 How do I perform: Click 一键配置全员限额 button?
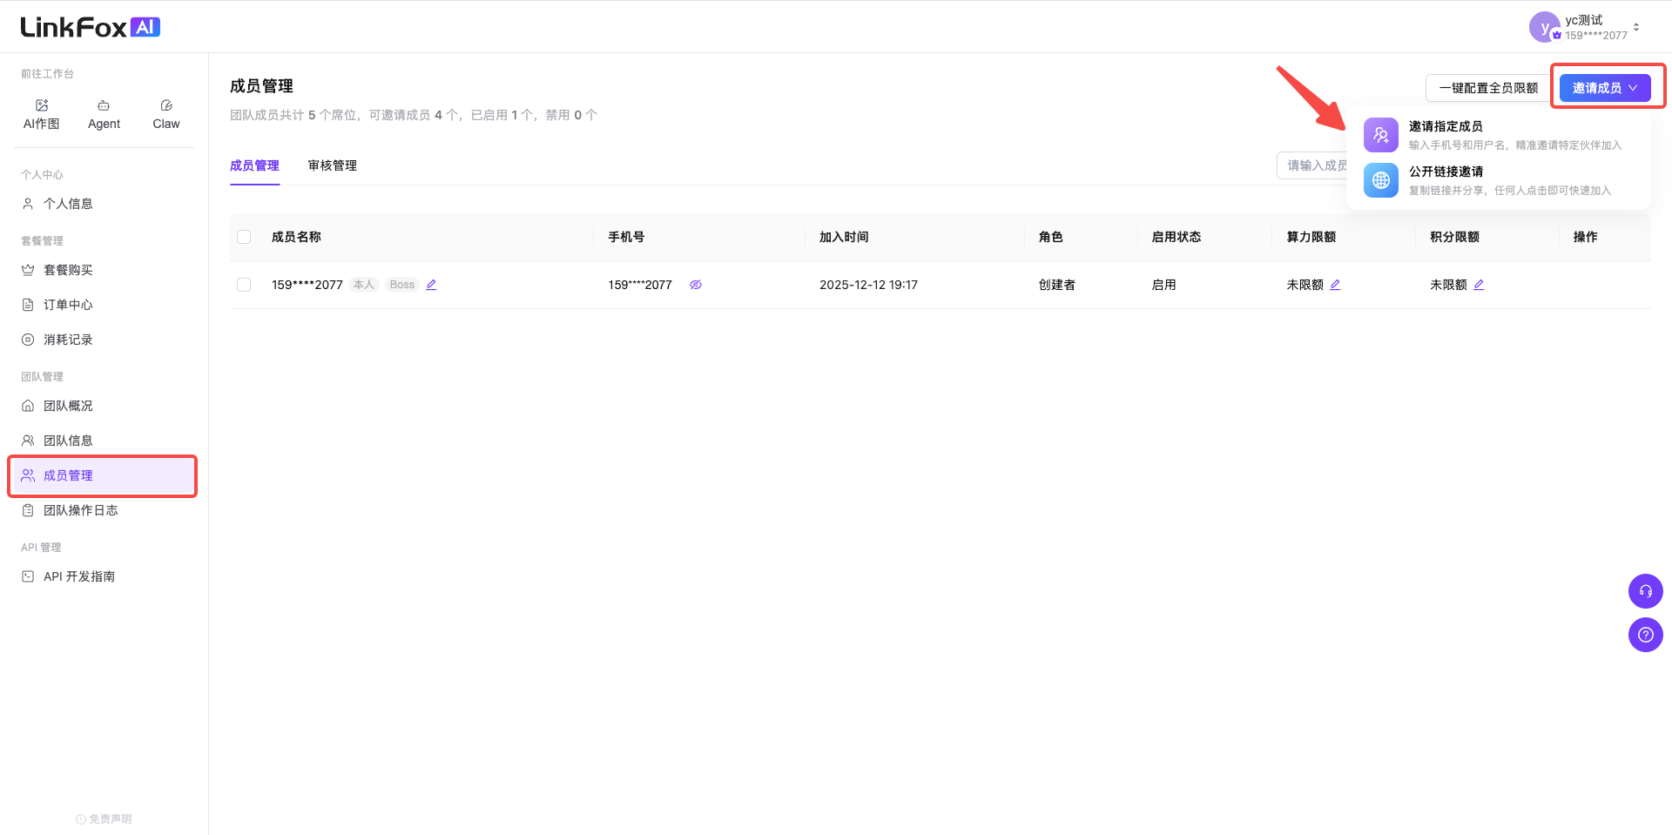pyautogui.click(x=1488, y=88)
